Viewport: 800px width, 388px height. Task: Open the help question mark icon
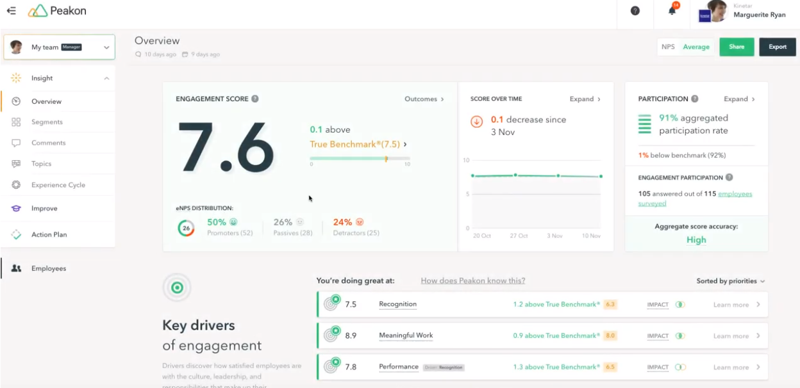click(x=635, y=11)
